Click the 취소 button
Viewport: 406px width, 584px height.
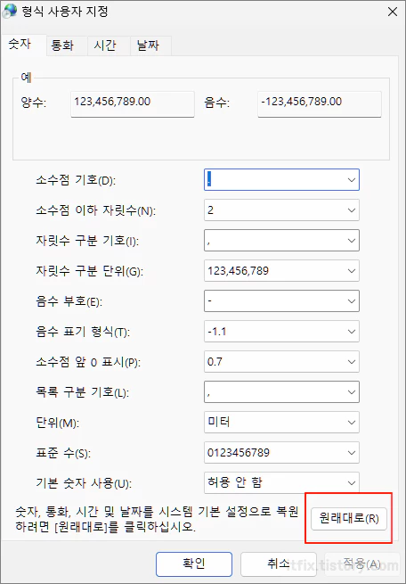278,563
